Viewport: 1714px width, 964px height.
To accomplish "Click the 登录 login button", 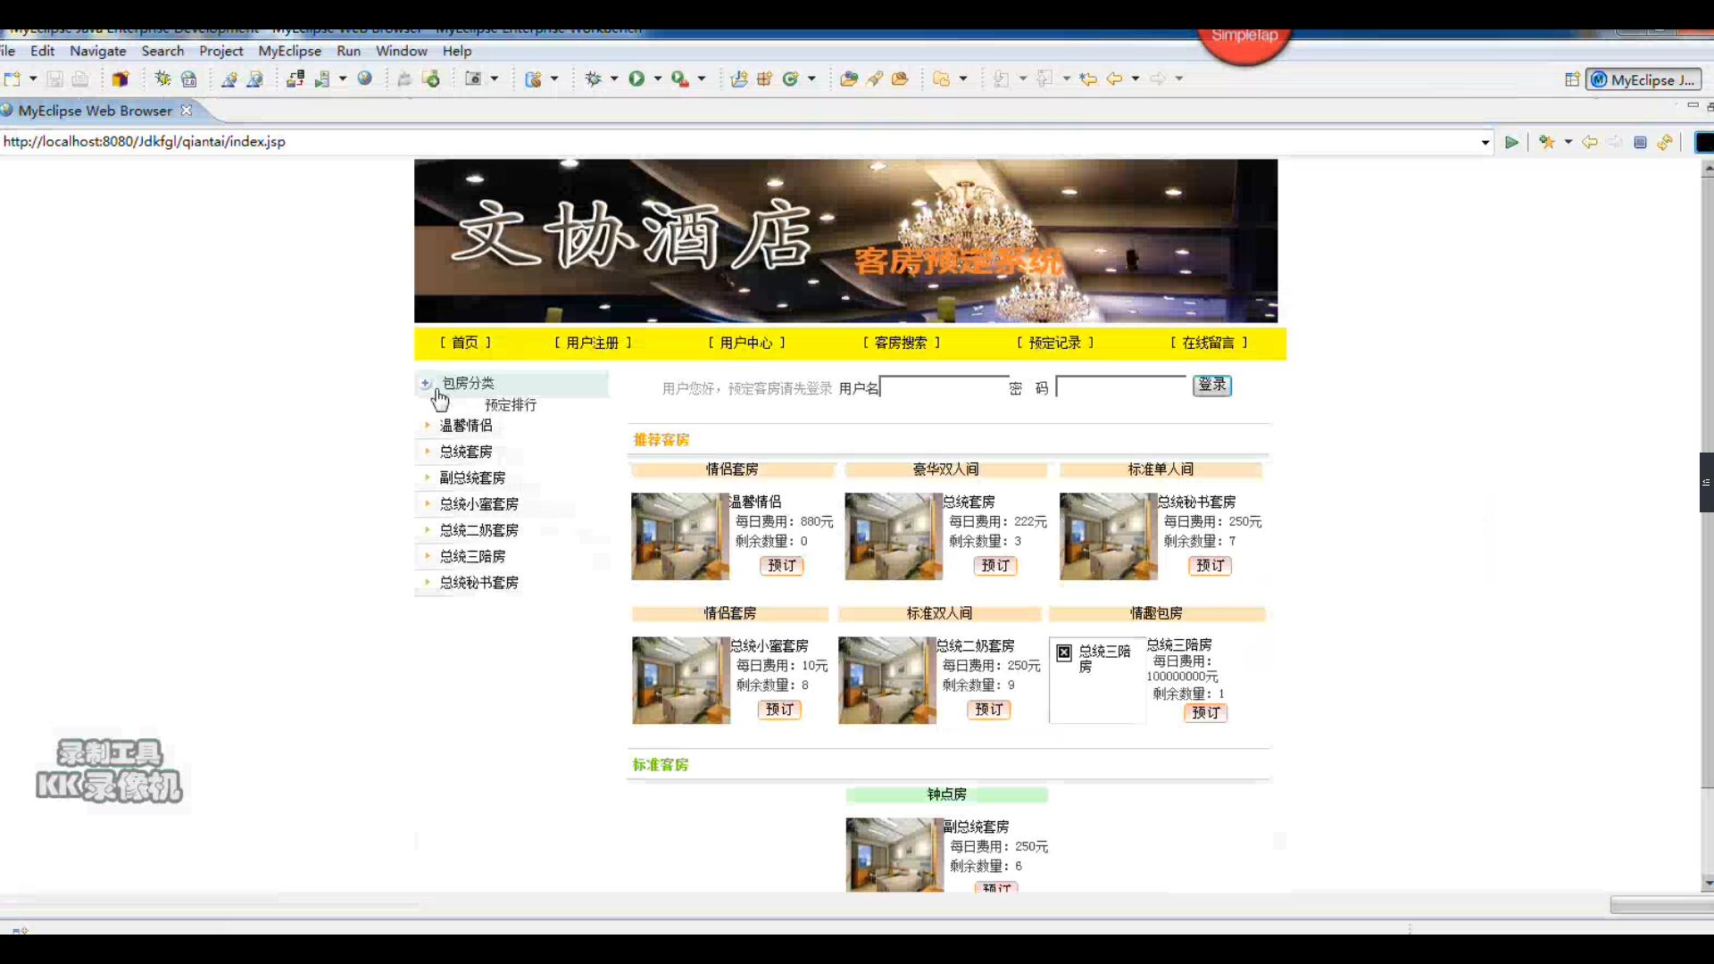I will (x=1212, y=385).
